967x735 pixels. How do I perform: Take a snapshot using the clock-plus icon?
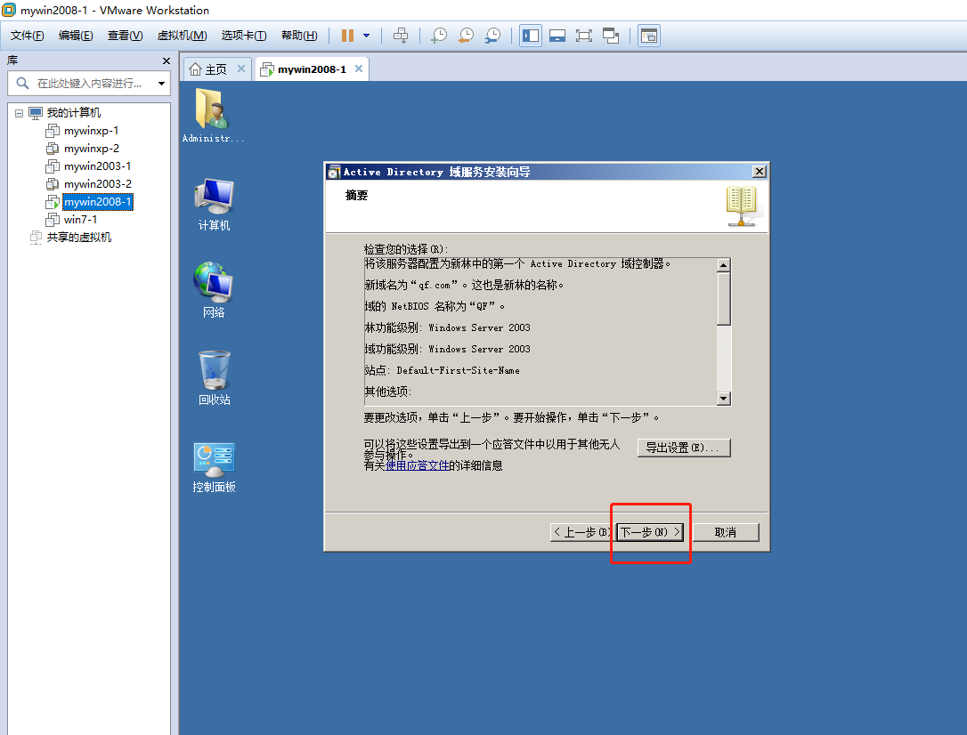pyautogui.click(x=439, y=36)
